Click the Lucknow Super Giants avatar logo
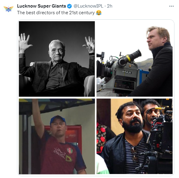Viewport: 179px width, 178px height. (9, 9)
